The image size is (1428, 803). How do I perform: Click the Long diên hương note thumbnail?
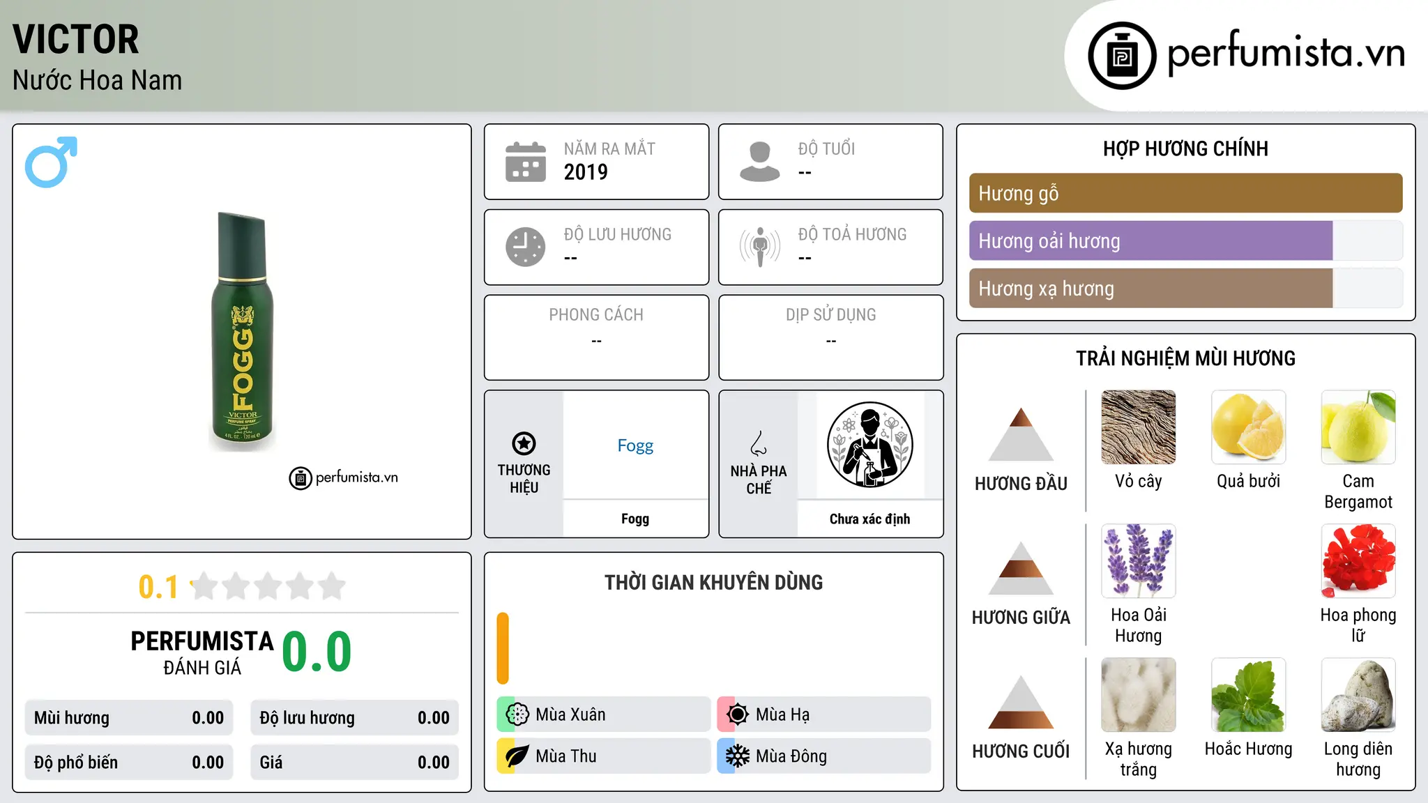(1358, 695)
